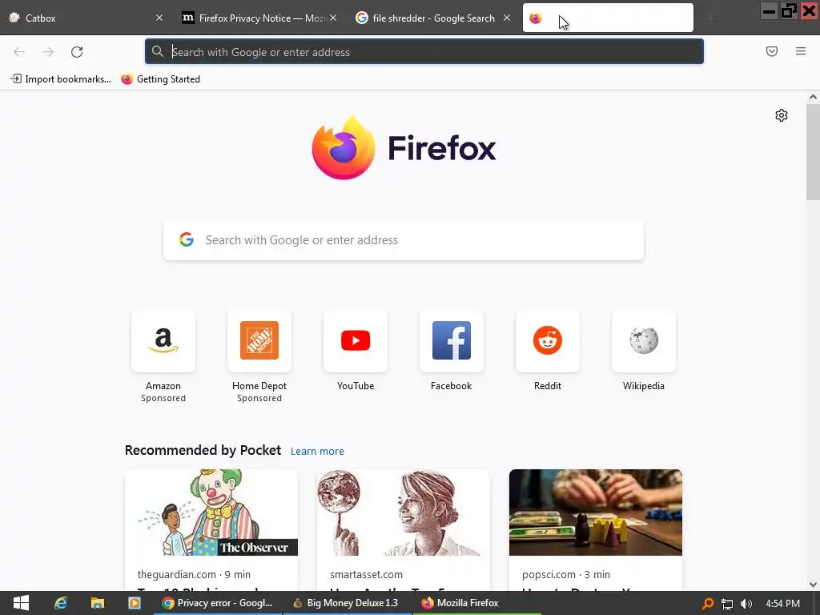Click the scrollbar up arrow
The height and width of the screenshot is (615, 820).
813,97
